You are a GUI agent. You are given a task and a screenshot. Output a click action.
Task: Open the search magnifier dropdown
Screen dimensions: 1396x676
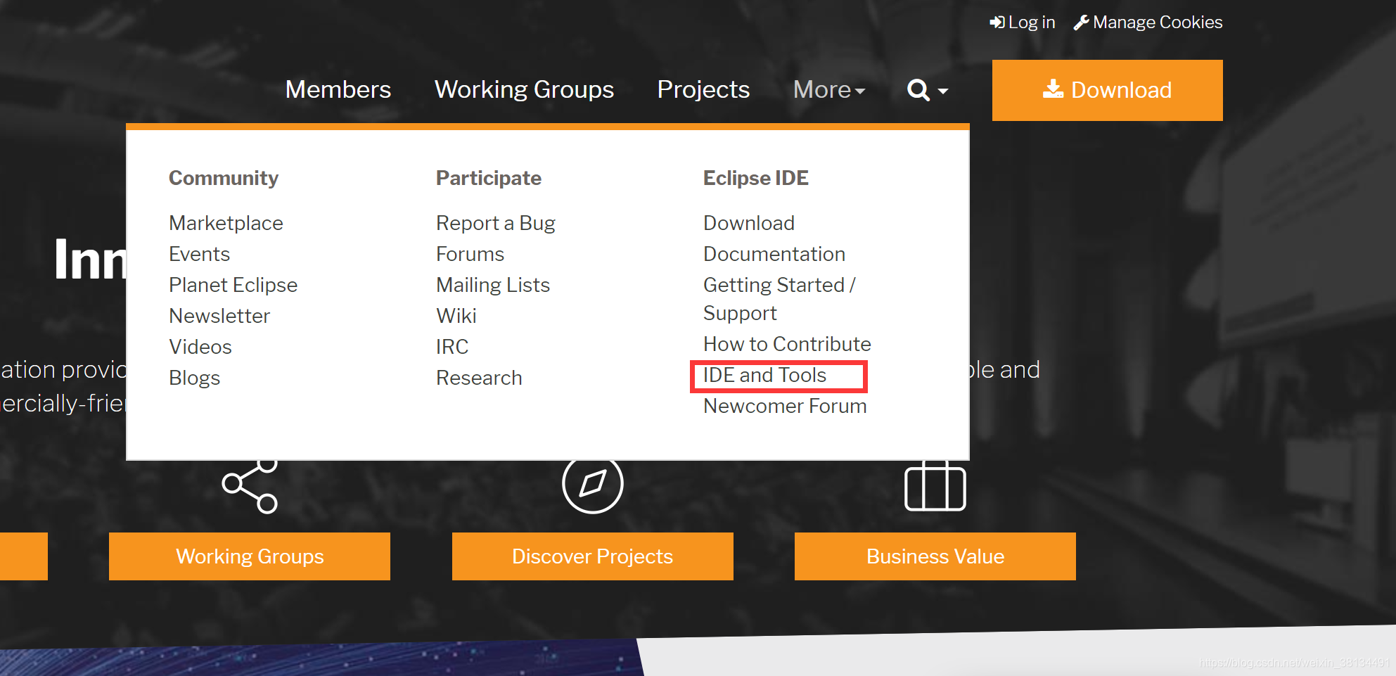928,90
